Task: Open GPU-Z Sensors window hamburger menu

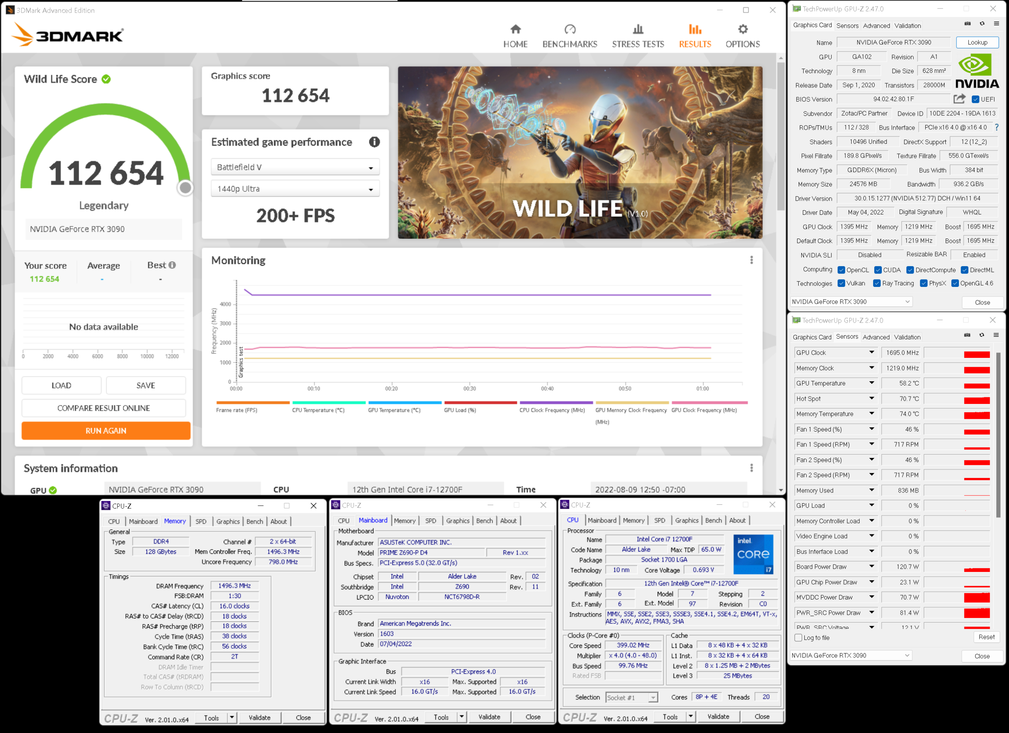Action: pyautogui.click(x=996, y=335)
